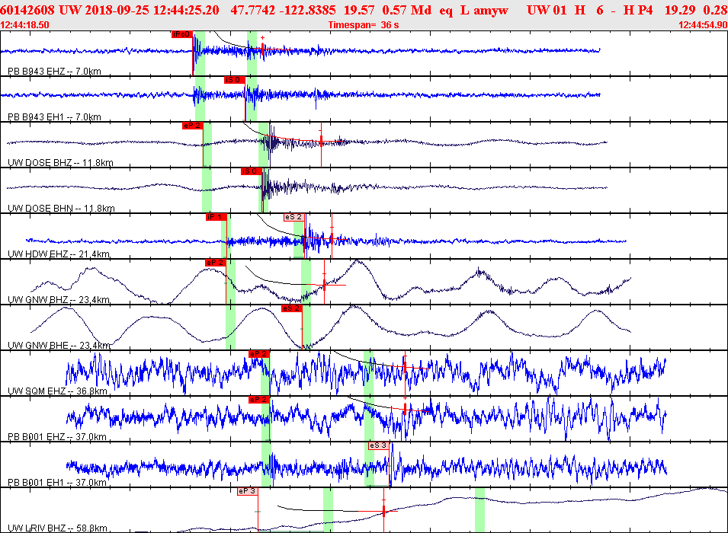Click the 'UW HDW EHZ -- 21.4km' channel label

[59, 254]
